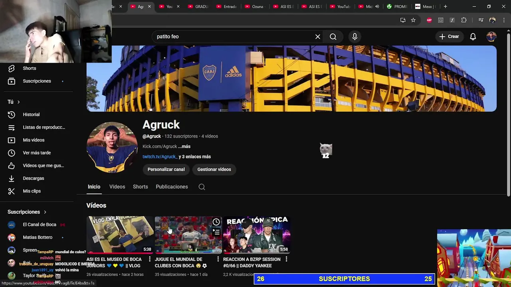The height and width of the screenshot is (287, 511).
Task: Switch to the Publicaciones tab
Action: (172, 187)
